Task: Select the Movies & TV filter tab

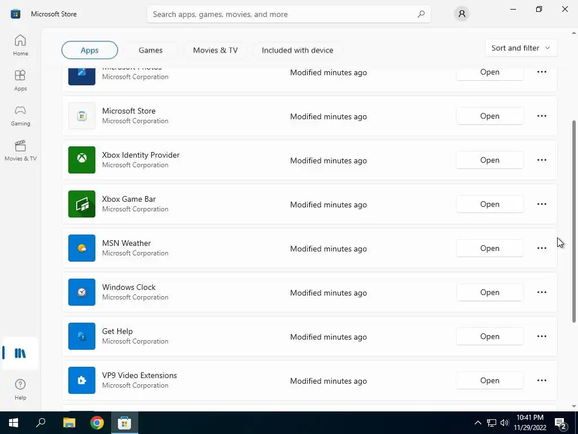Action: (x=215, y=50)
